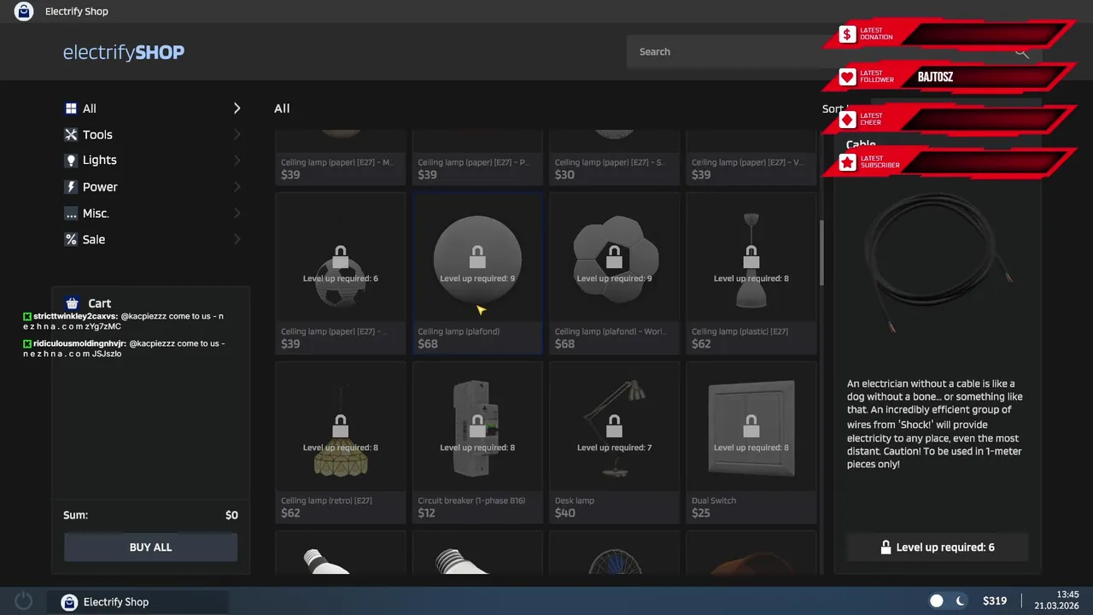Open the Misc. category
Screen dimensions: 1093x615
[153, 214]
